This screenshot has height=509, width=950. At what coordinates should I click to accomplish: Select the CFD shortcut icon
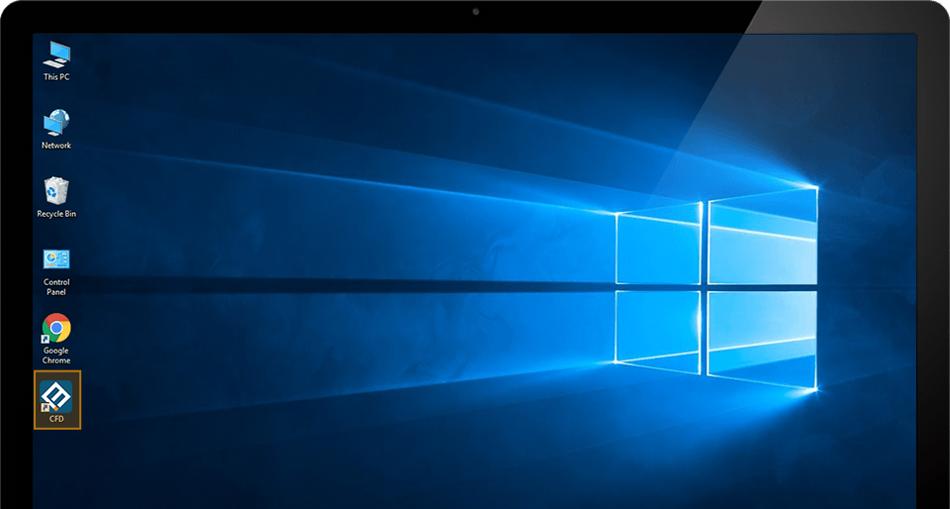[x=56, y=396]
